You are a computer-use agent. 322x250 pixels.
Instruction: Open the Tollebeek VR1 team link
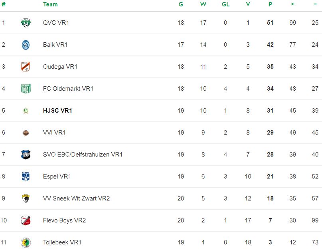[x=62, y=242]
